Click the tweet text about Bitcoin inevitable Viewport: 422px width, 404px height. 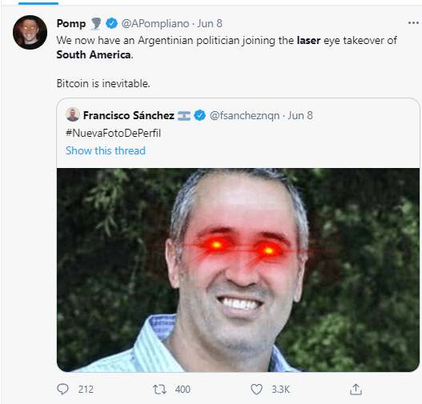coord(103,83)
